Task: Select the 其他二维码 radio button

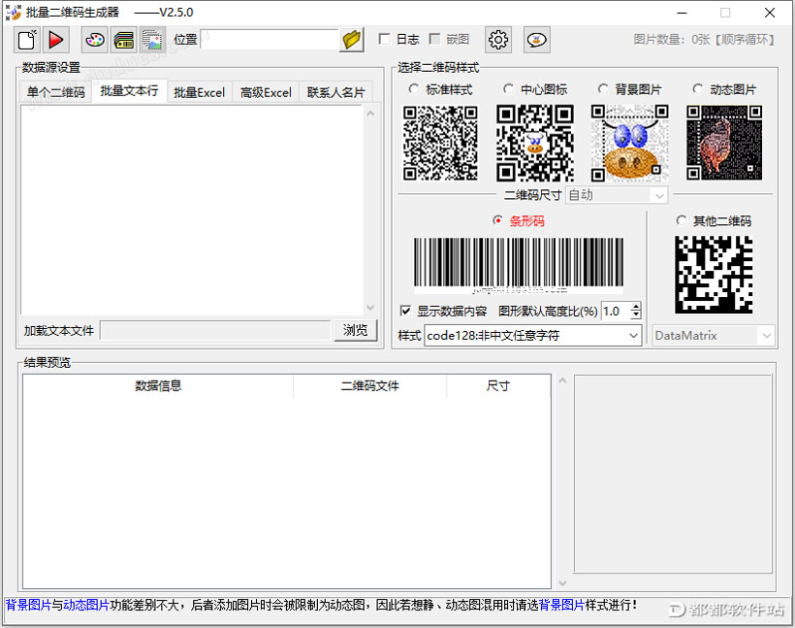Action: [682, 220]
